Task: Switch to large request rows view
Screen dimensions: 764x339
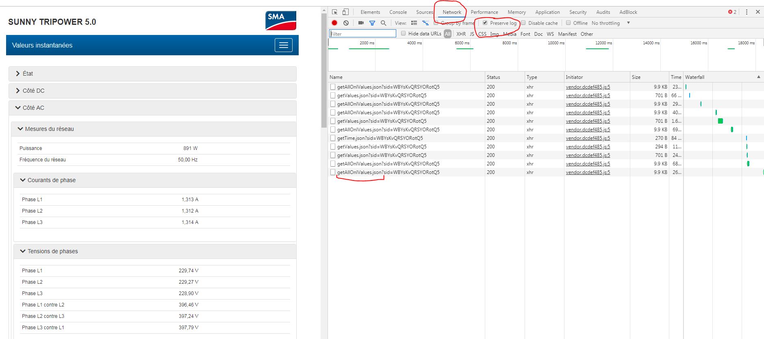Action: (414, 23)
